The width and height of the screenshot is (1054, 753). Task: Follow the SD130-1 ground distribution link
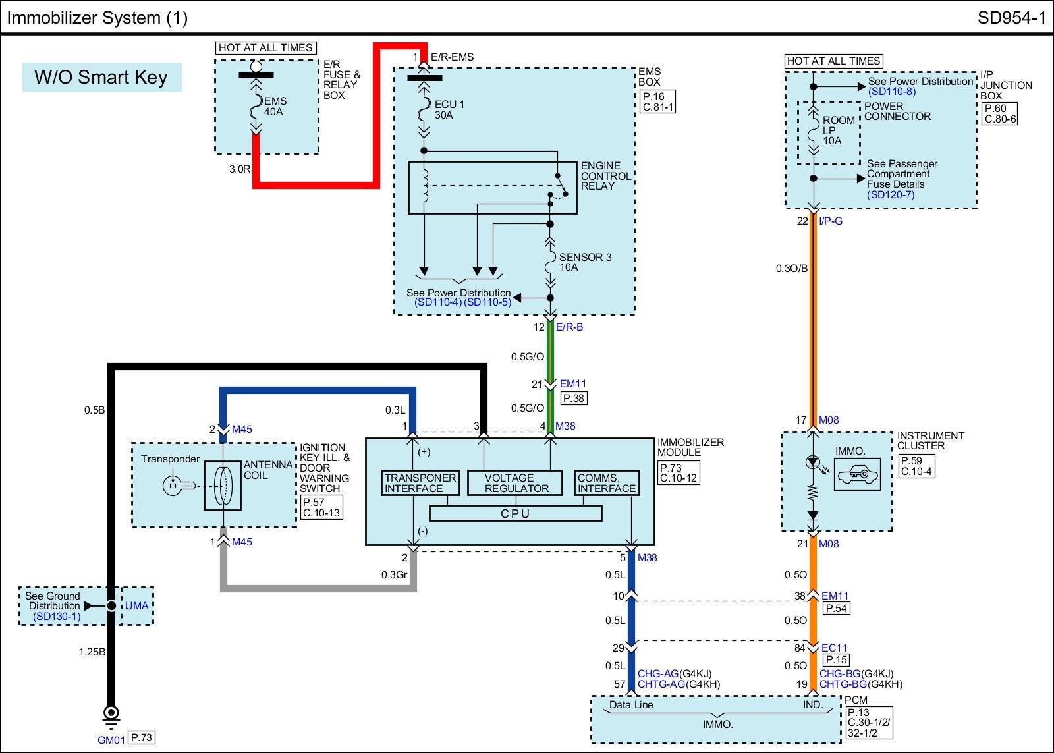(x=57, y=616)
